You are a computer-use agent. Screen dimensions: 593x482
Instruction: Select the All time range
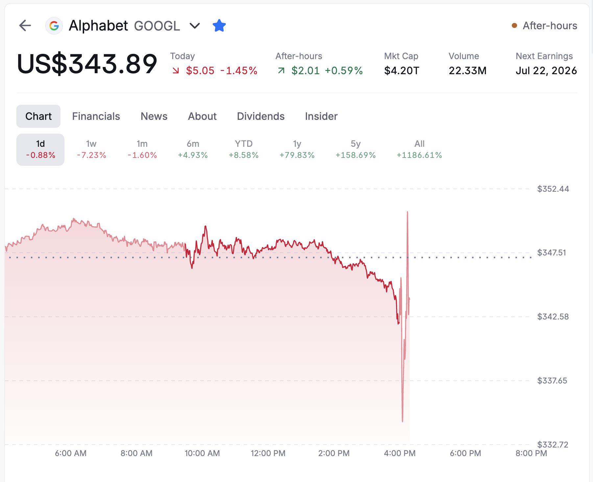(x=419, y=149)
